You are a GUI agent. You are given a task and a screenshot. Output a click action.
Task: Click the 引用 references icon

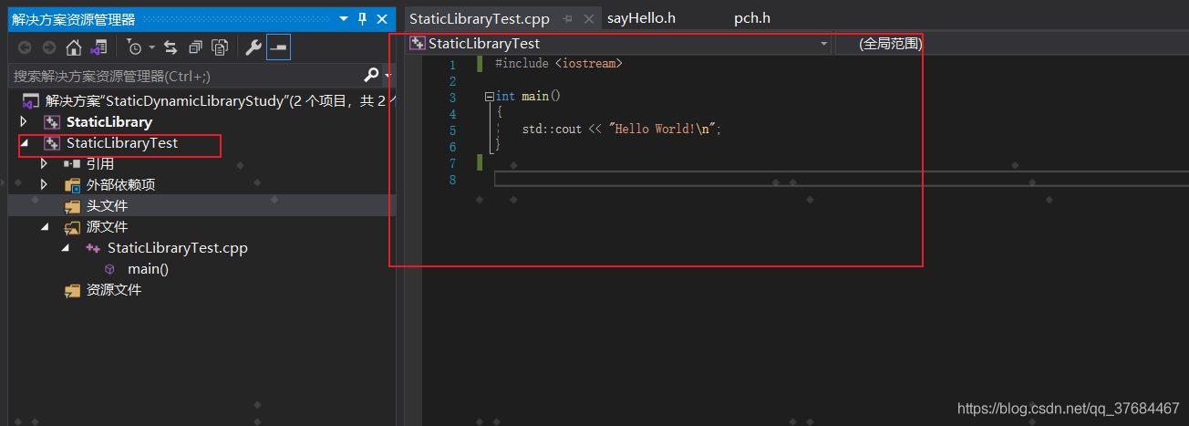[x=72, y=164]
